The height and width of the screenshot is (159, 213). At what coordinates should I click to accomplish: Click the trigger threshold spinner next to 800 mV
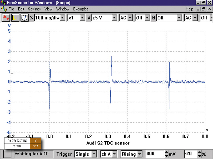166,154
